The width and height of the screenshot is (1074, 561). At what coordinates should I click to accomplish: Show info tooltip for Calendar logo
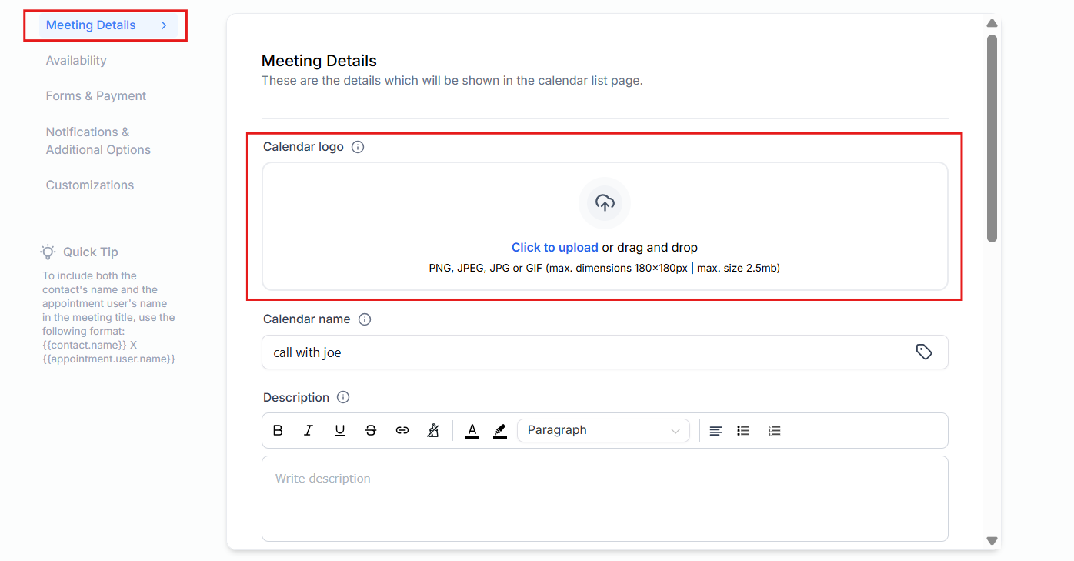tap(358, 147)
